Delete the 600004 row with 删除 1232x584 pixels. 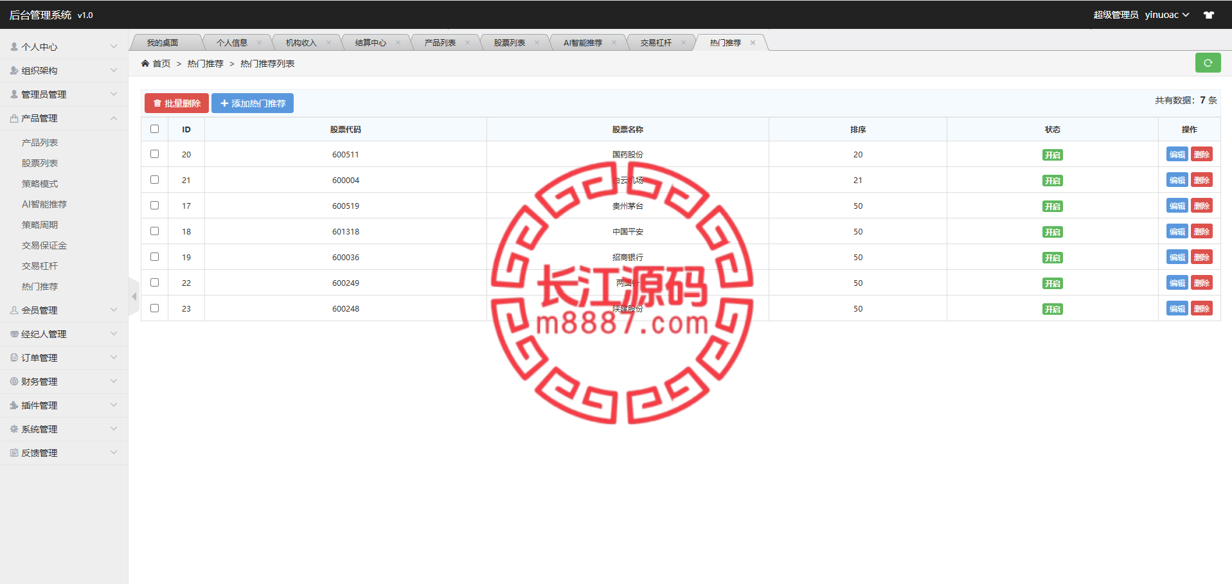[x=1201, y=180]
